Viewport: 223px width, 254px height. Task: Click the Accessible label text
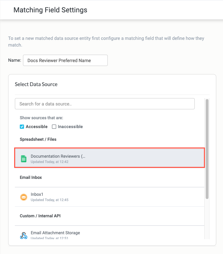(x=36, y=127)
